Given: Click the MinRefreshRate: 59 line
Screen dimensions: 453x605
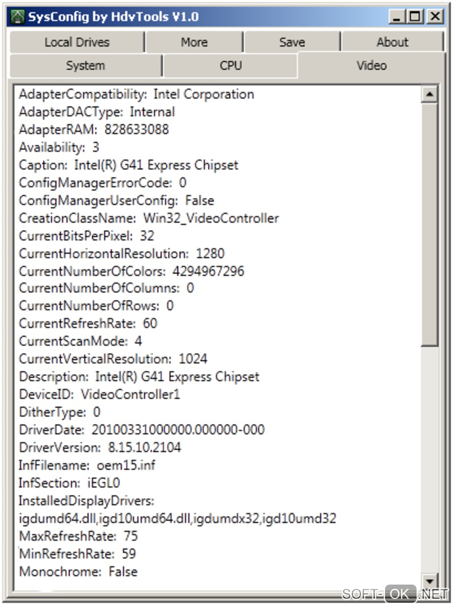Looking at the screenshot, I should pyautogui.click(x=78, y=554).
